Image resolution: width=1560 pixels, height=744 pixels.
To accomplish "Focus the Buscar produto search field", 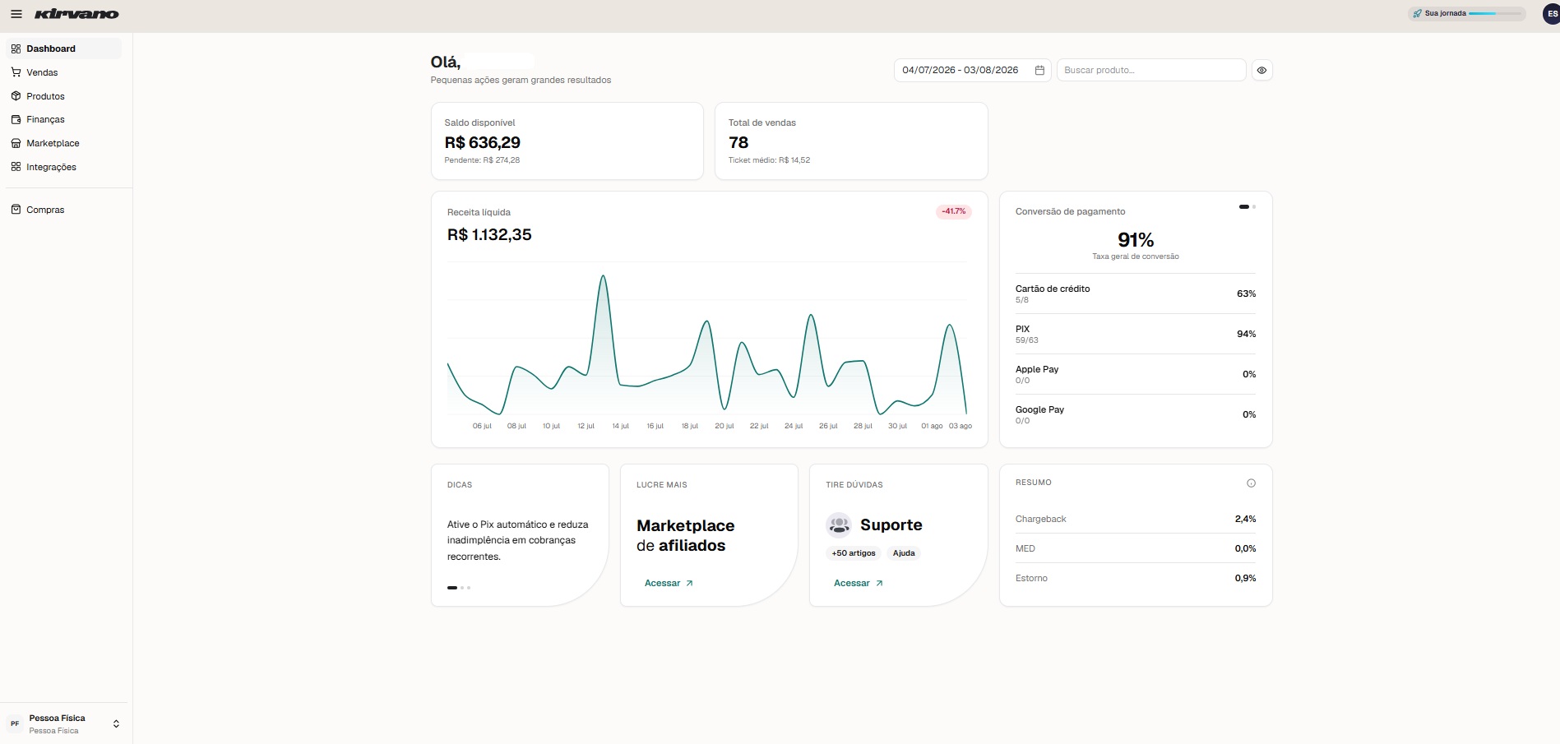I will tap(1151, 71).
